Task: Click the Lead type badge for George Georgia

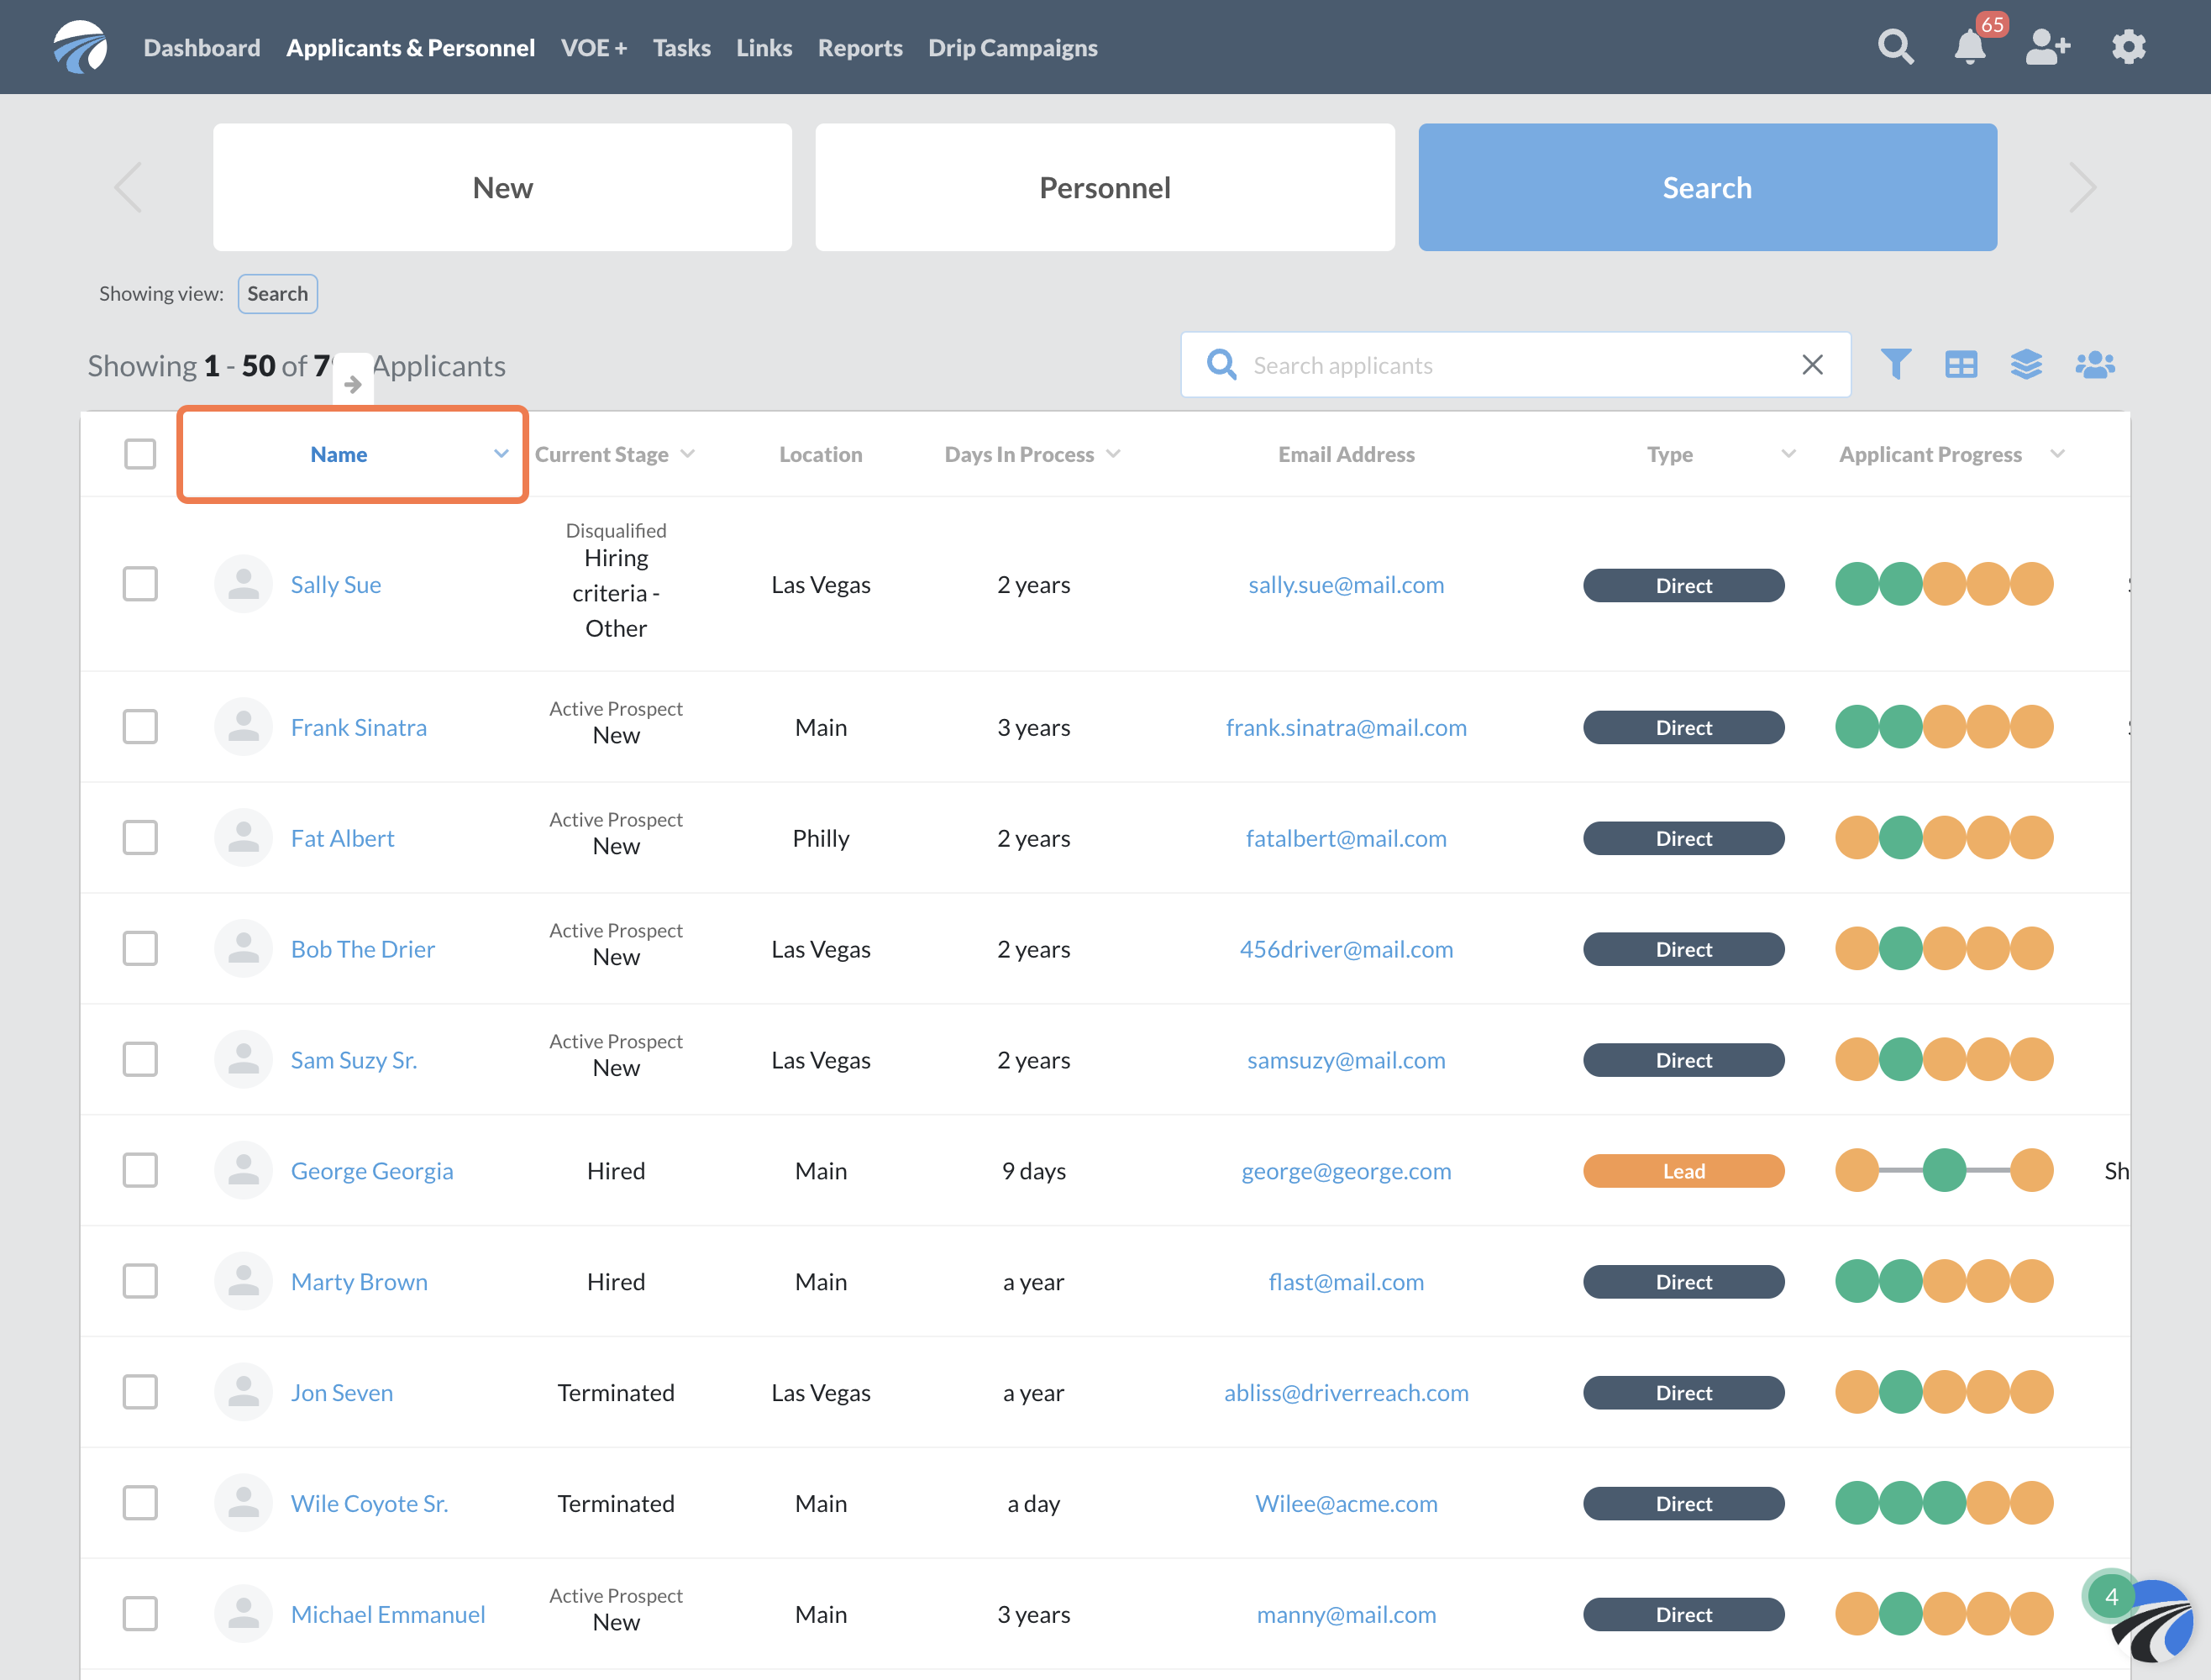Action: [x=1683, y=1171]
